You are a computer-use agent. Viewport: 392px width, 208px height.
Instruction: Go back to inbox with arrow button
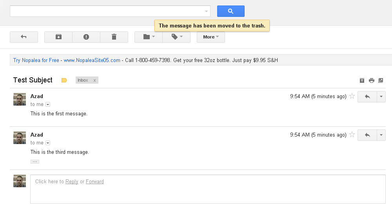pos(24,37)
